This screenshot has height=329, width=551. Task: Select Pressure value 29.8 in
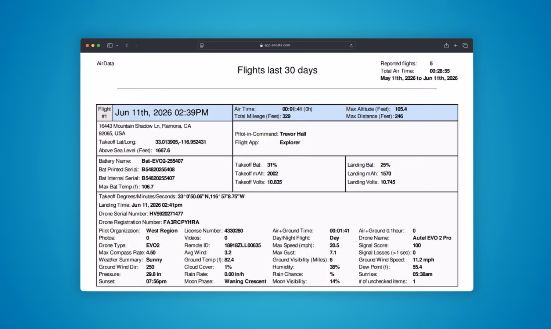(154, 274)
